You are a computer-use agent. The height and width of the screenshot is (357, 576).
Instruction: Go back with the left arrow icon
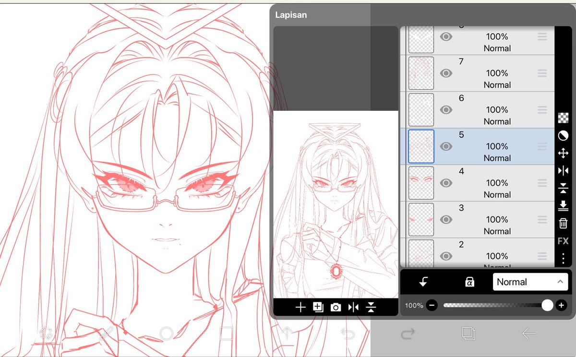coord(528,333)
